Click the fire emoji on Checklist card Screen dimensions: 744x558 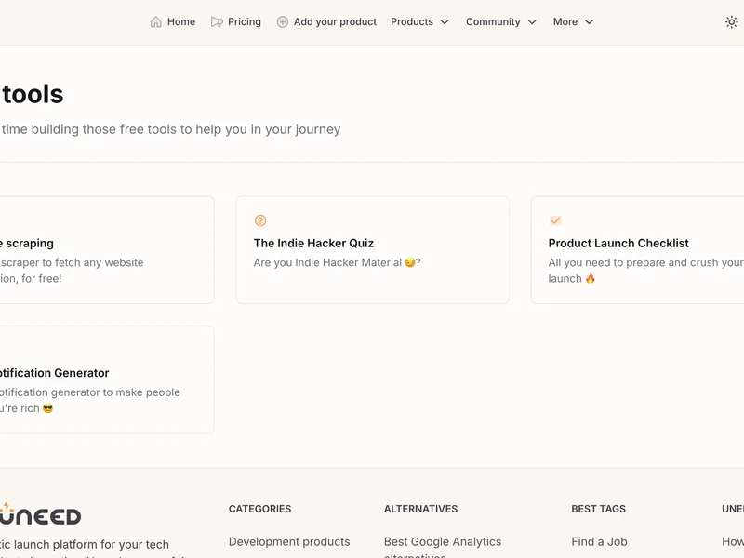pos(590,278)
